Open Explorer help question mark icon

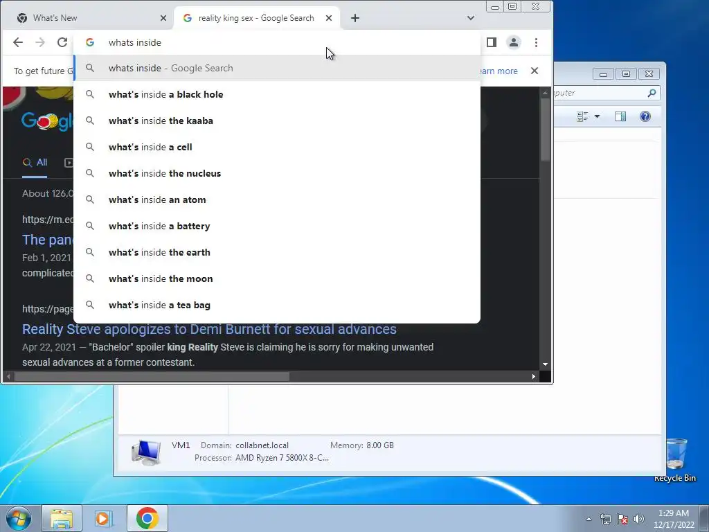645,116
